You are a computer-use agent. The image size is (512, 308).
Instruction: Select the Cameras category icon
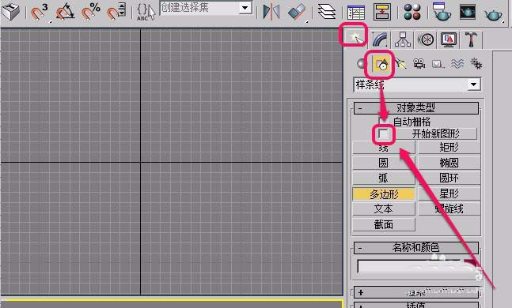click(419, 63)
